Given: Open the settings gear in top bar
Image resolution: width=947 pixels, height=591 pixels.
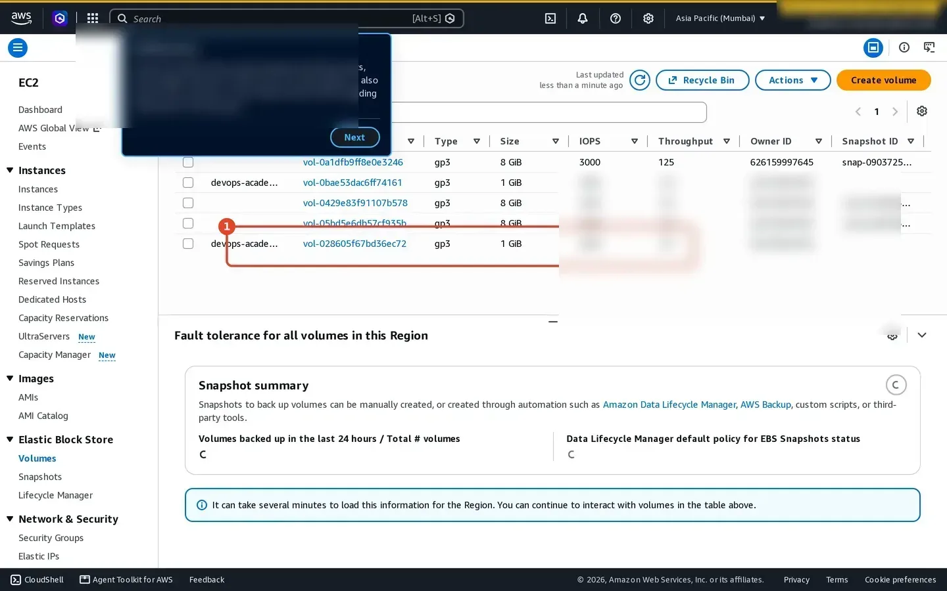Looking at the screenshot, I should coord(648,18).
